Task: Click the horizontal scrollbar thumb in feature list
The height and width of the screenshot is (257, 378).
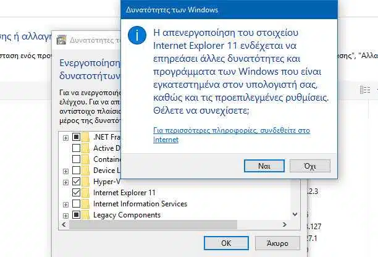Action: pyautogui.click(x=153, y=224)
